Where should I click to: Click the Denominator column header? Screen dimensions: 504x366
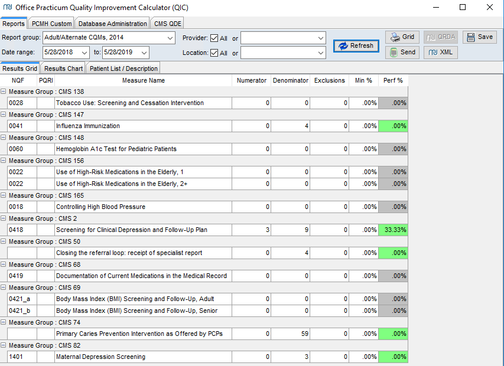click(x=291, y=80)
